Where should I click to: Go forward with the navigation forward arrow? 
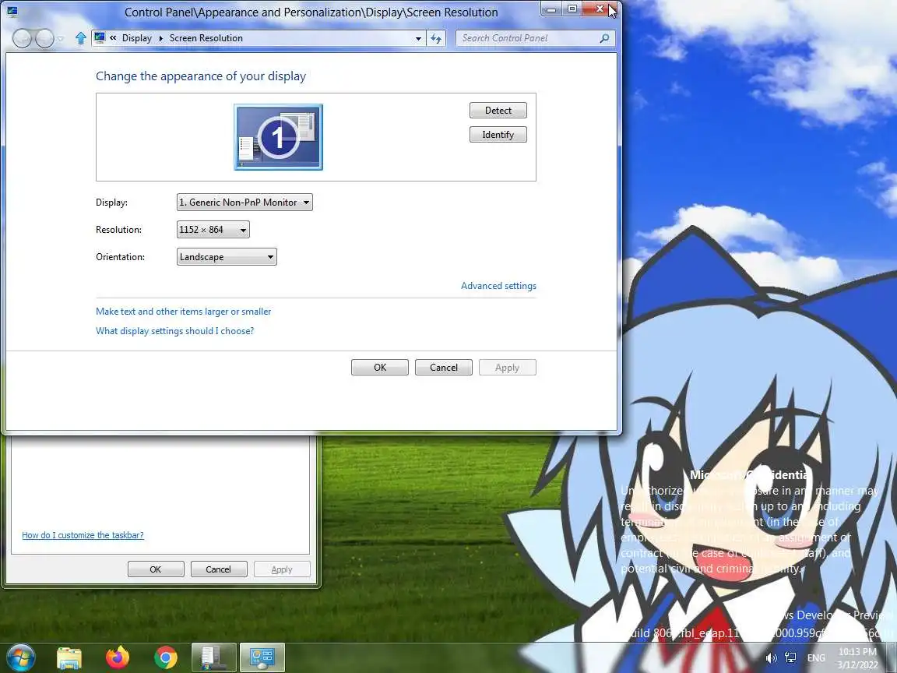click(x=44, y=38)
